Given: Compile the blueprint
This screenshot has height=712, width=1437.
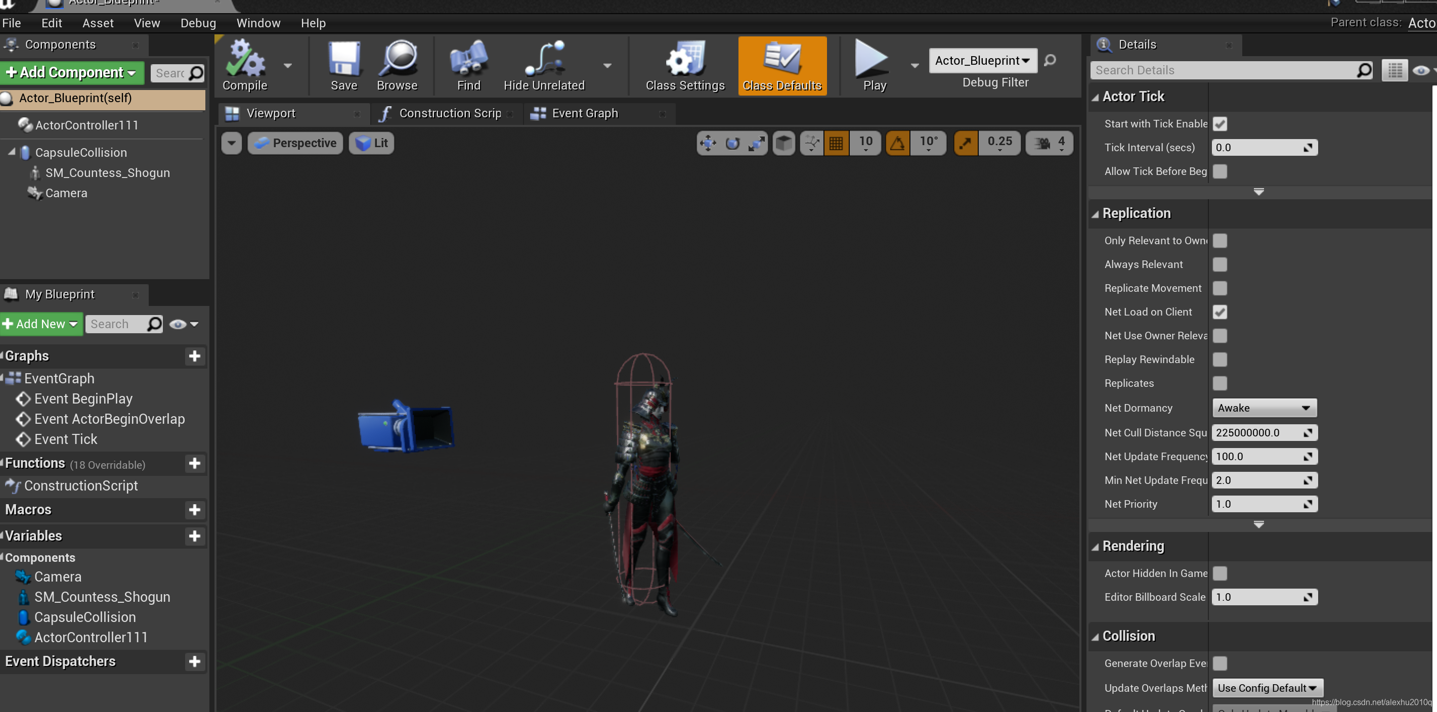Looking at the screenshot, I should 245,66.
